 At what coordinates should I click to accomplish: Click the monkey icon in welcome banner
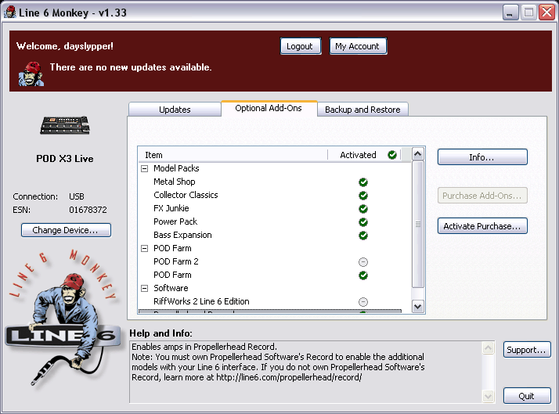[x=31, y=70]
